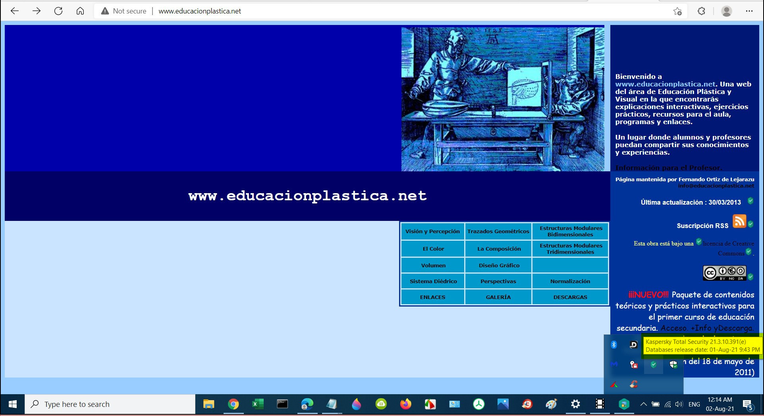This screenshot has width=764, height=416.
Task: Open the Wi-Fi network flyout
Action: [668, 404]
